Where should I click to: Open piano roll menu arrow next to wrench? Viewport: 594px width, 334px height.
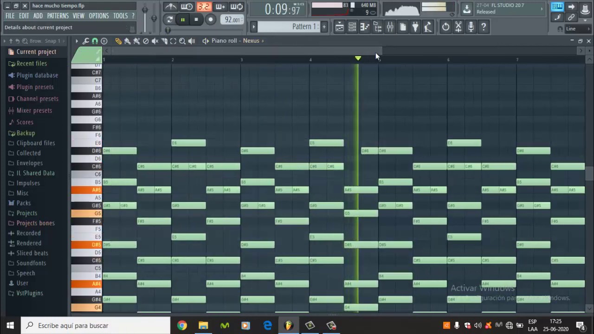[77, 41]
